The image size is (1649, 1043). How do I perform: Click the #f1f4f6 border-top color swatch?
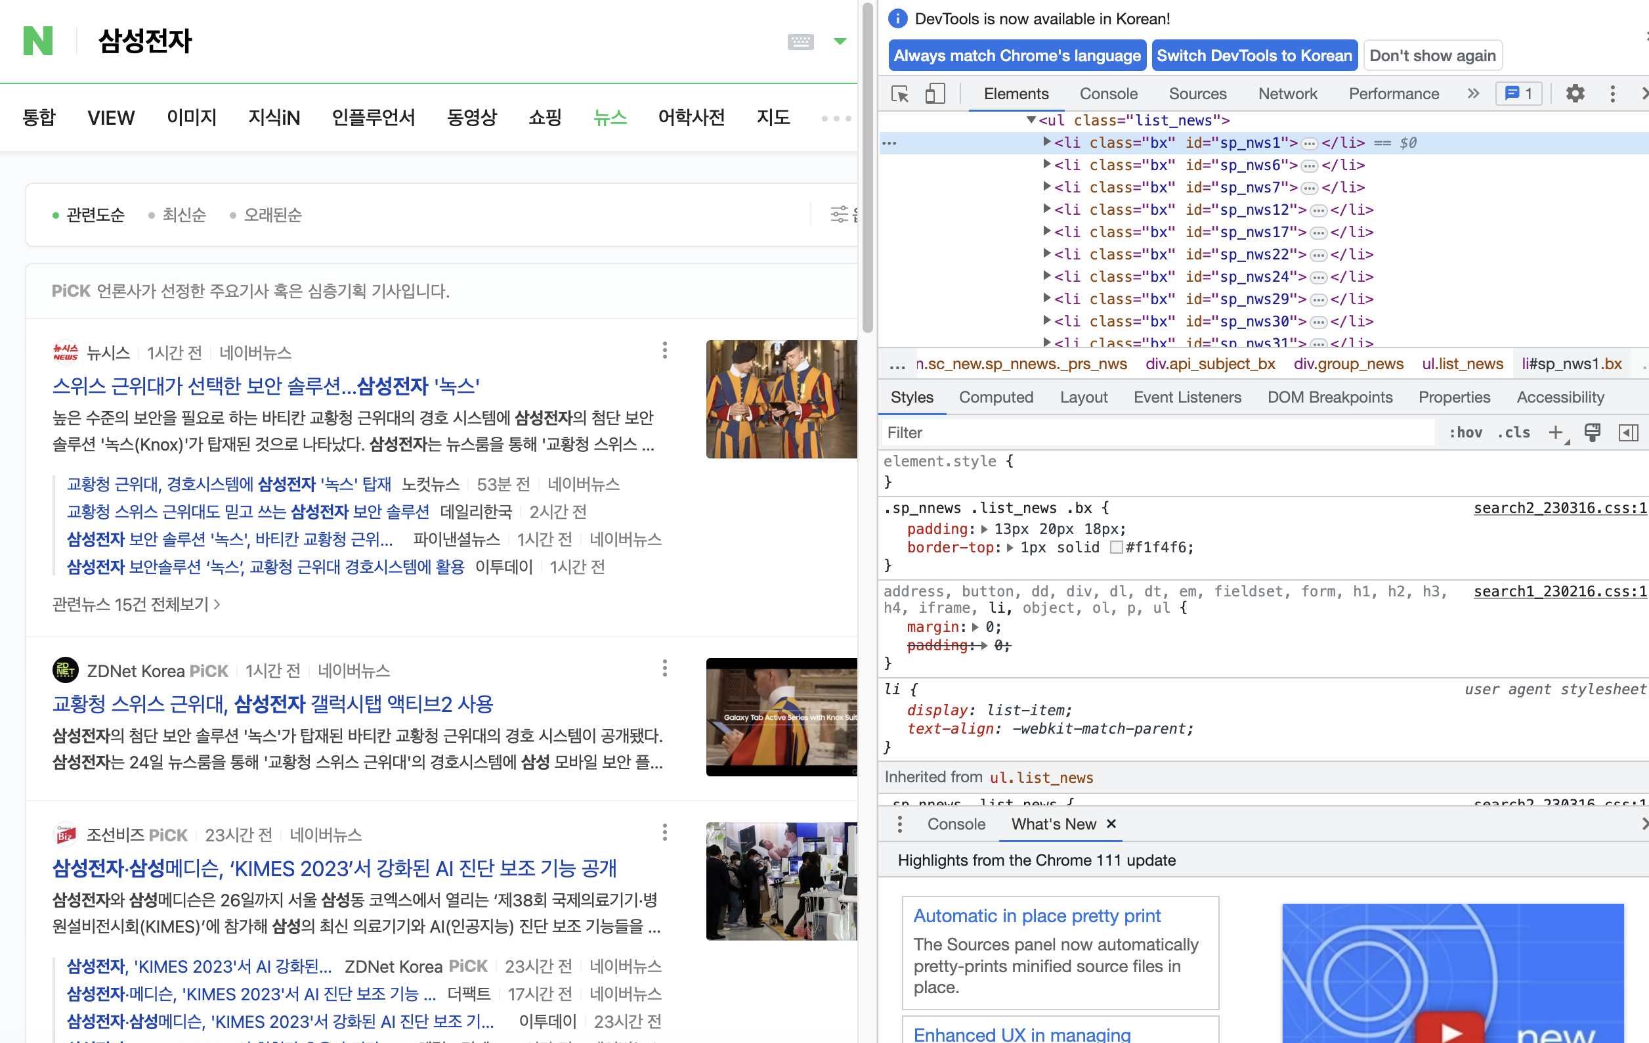(x=1115, y=548)
